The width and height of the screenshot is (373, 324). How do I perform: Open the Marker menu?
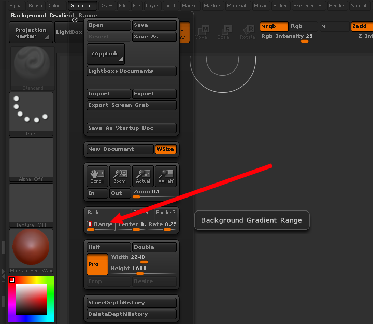tap(212, 6)
